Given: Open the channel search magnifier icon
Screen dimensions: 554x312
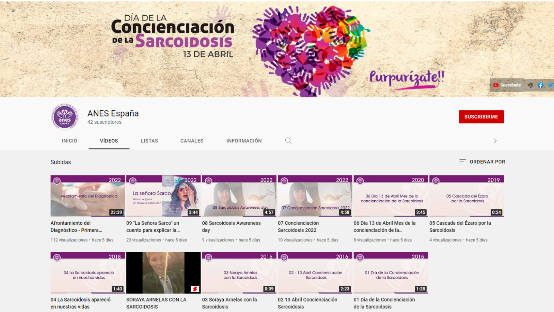Looking at the screenshot, I should coord(288,141).
